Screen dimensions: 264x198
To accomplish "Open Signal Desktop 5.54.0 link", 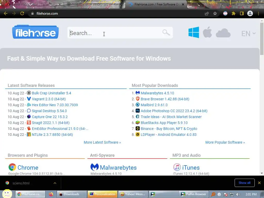I will click(49, 111).
